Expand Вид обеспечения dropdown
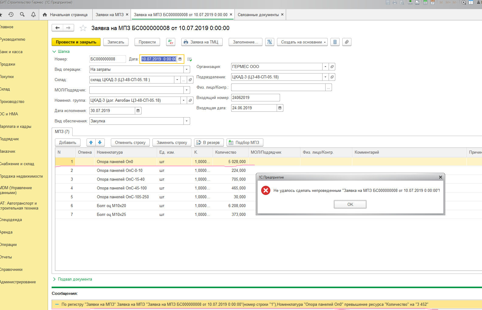This screenshot has height=310, width=482. (187, 121)
